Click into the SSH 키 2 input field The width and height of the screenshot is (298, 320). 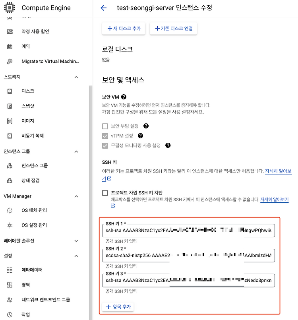click(x=188, y=256)
